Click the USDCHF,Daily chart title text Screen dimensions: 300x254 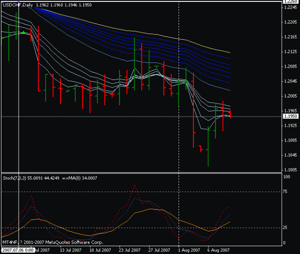coord(18,5)
